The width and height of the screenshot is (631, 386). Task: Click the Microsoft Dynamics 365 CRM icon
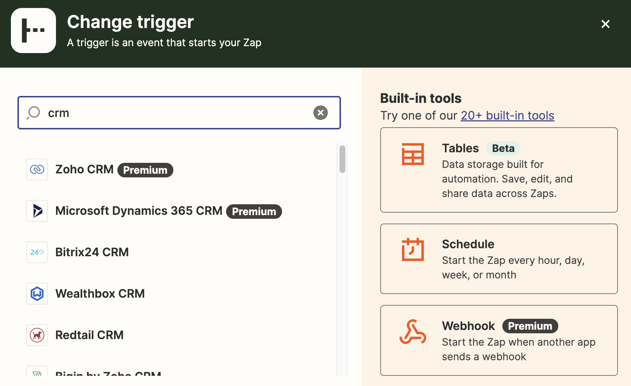click(x=37, y=211)
